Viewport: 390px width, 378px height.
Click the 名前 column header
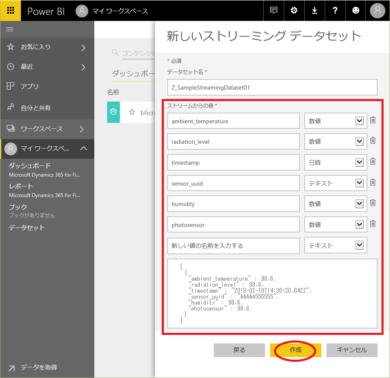113,92
